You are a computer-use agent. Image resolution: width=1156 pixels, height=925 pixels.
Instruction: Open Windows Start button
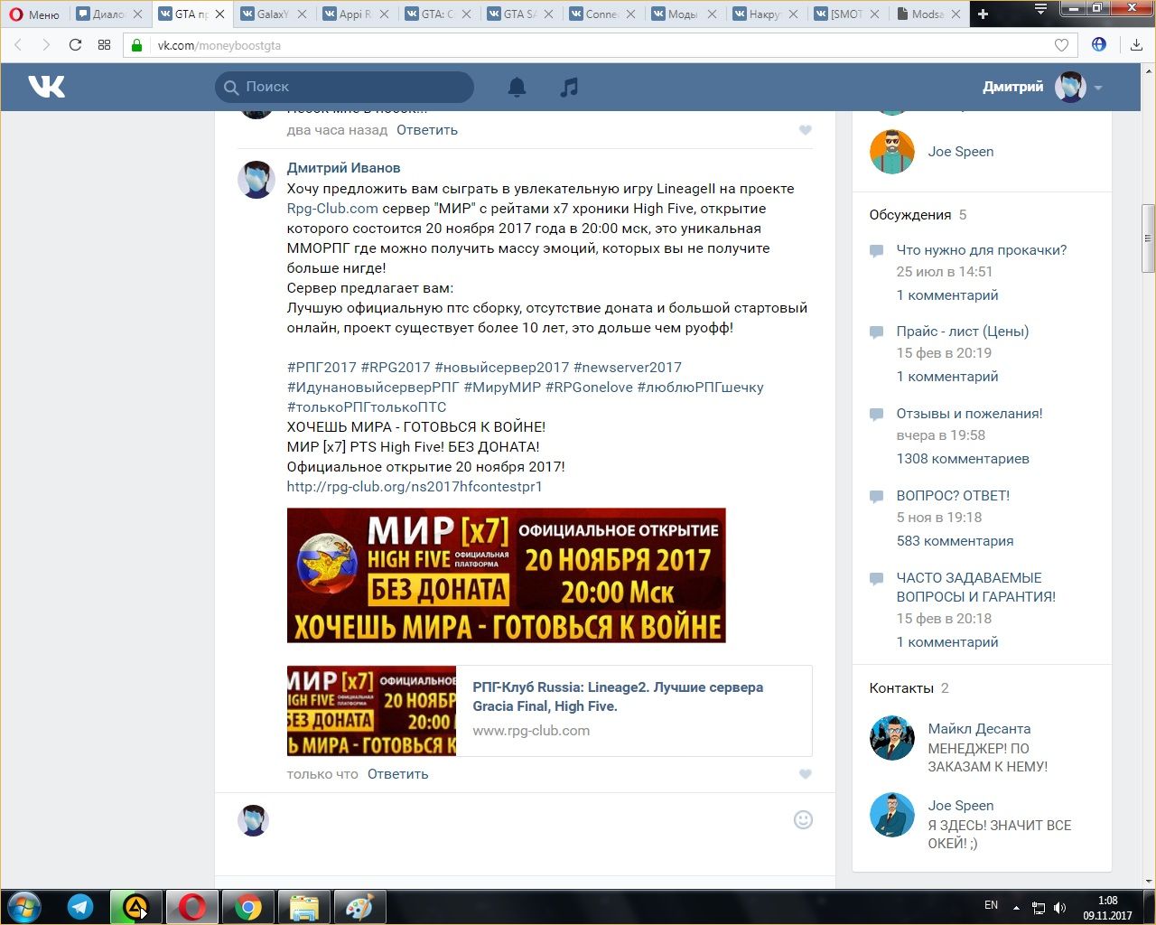click(x=23, y=906)
